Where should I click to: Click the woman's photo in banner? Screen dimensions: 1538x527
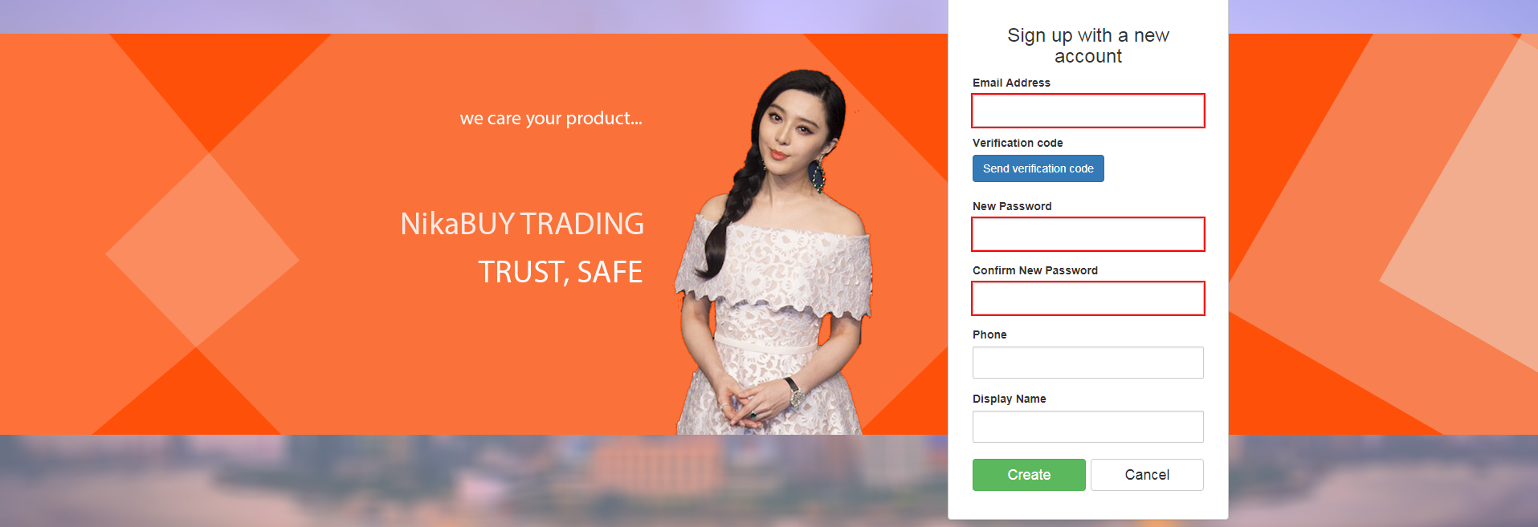click(773, 252)
